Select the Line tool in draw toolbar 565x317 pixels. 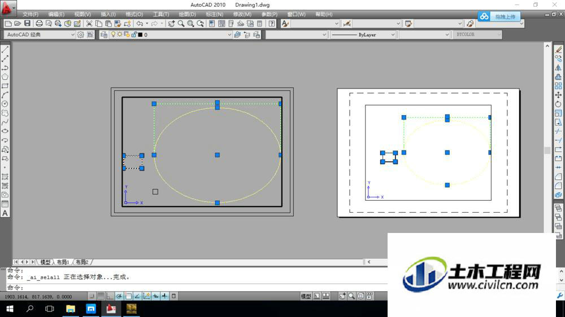tap(5, 49)
